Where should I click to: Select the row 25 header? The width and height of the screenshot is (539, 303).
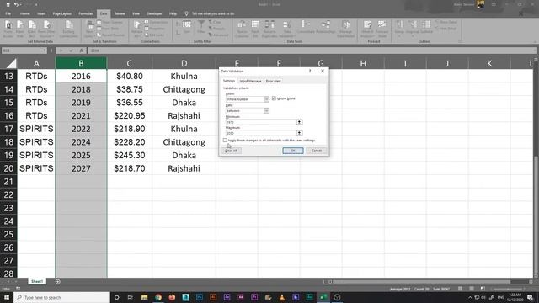[8, 234]
